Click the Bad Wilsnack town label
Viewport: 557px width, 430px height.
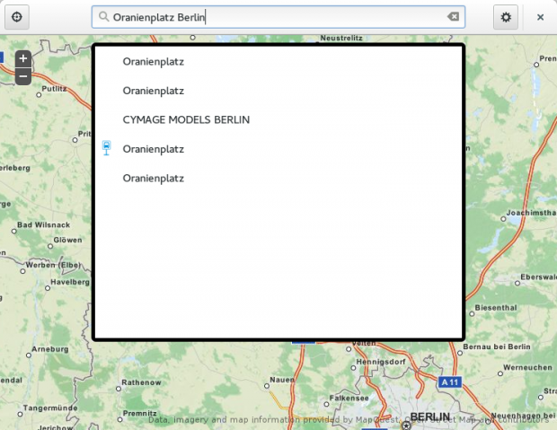pos(44,224)
